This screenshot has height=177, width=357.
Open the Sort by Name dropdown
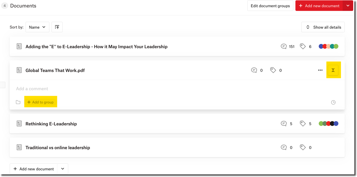pyautogui.click(x=37, y=27)
